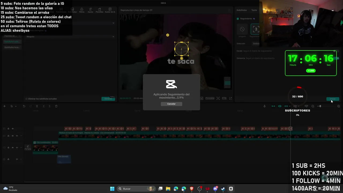Open Steam from the taskbar

223,189
